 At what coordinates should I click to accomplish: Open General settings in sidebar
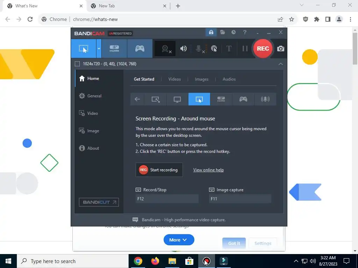[x=99, y=96]
